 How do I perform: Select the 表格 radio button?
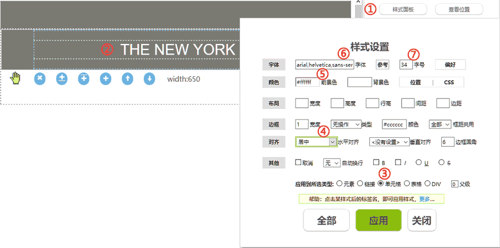[x=407, y=183]
